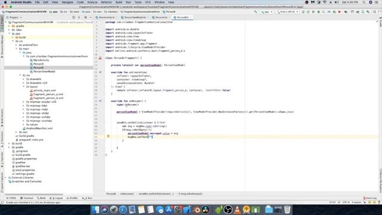Open the Profiler tool window
The image size is (382, 215).
[72, 198]
